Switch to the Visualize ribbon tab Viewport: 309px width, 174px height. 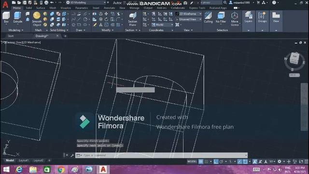pos(66,8)
